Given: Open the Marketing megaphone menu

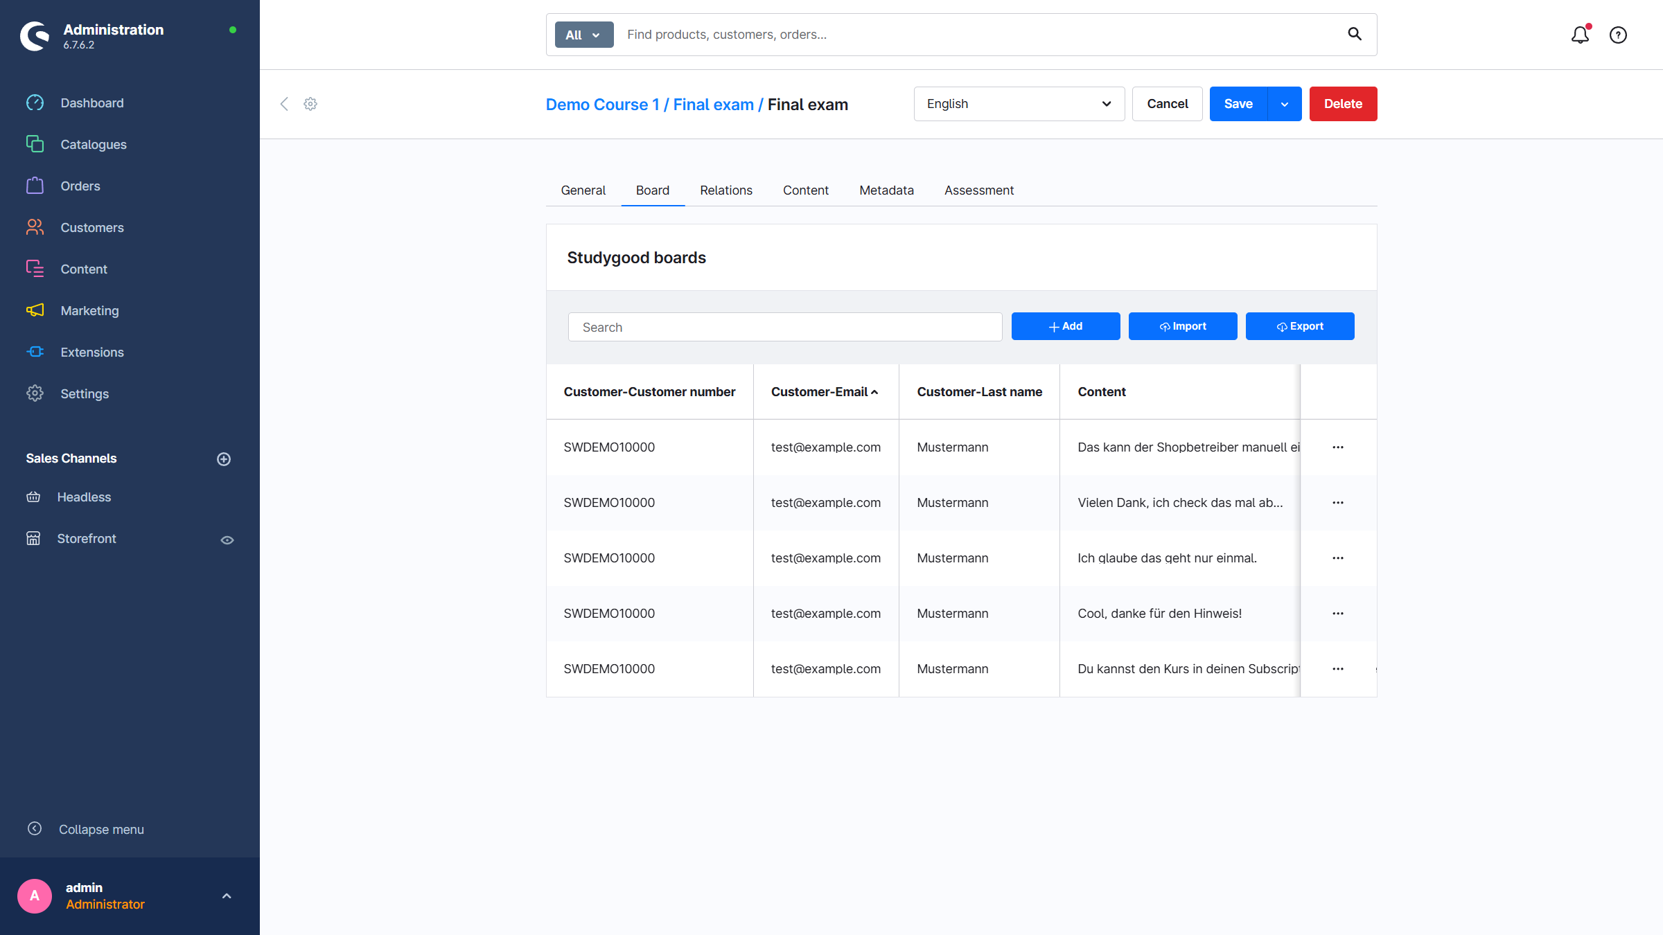Looking at the screenshot, I should [x=89, y=310].
